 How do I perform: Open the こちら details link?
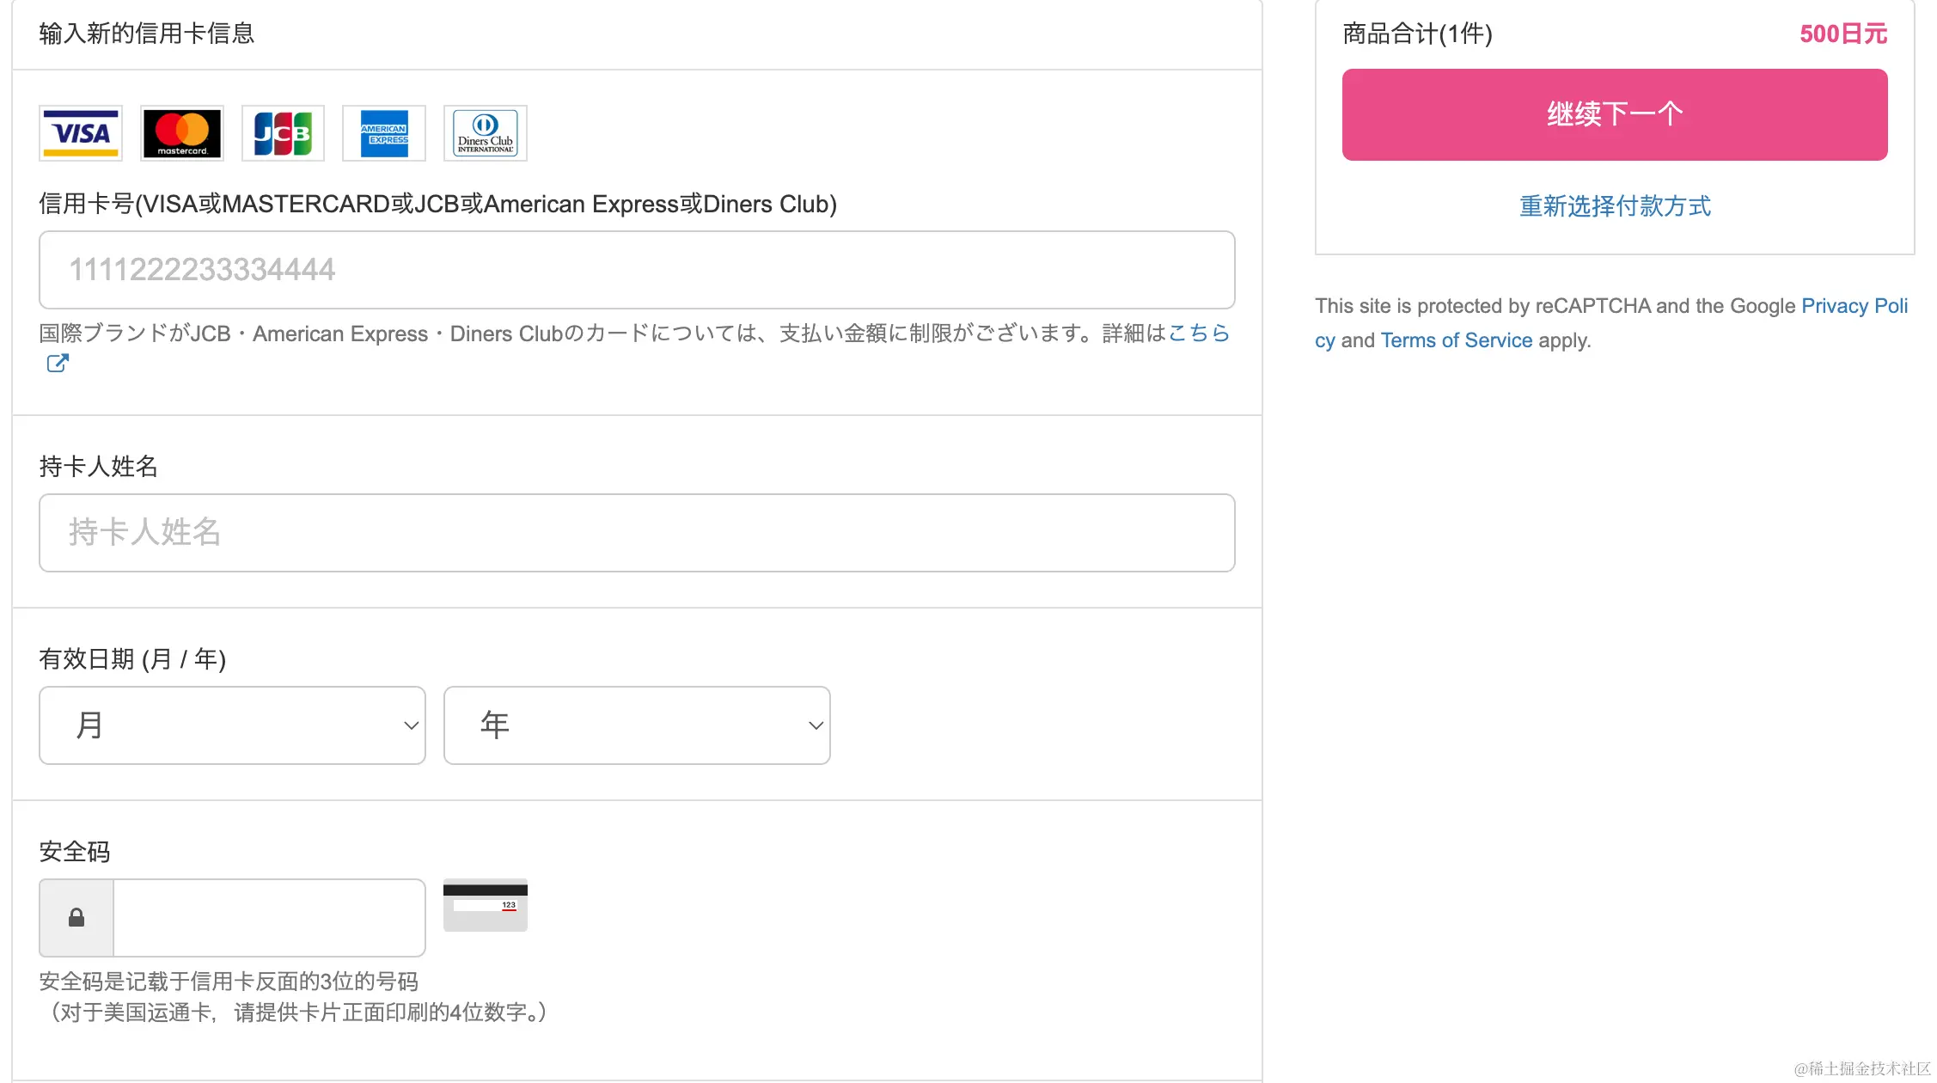1199,333
